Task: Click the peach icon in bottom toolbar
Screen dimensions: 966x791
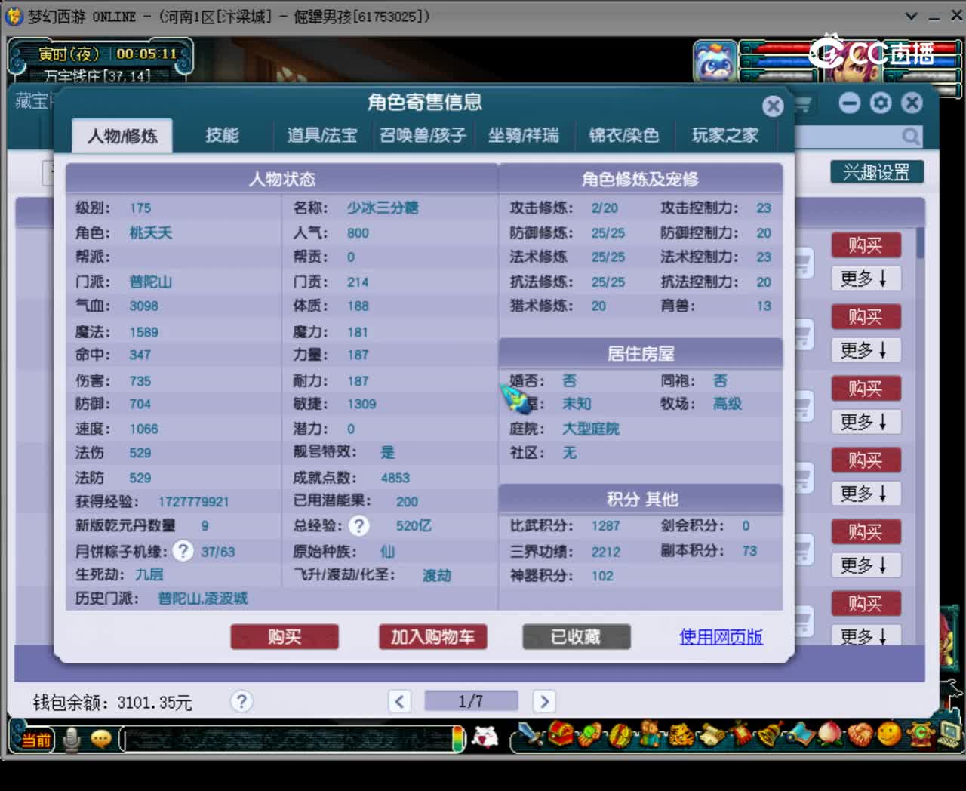Action: click(x=829, y=734)
